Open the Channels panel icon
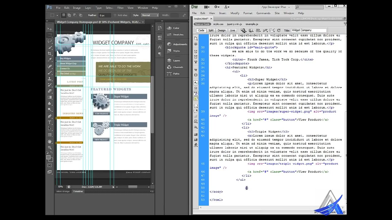The height and width of the screenshot is (220, 392). [169, 67]
